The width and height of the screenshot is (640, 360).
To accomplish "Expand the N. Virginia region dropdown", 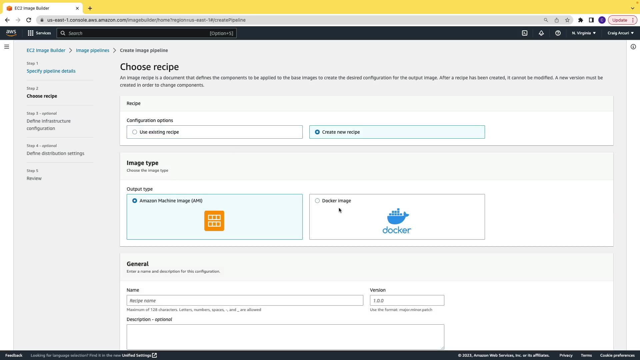I will (584, 33).
